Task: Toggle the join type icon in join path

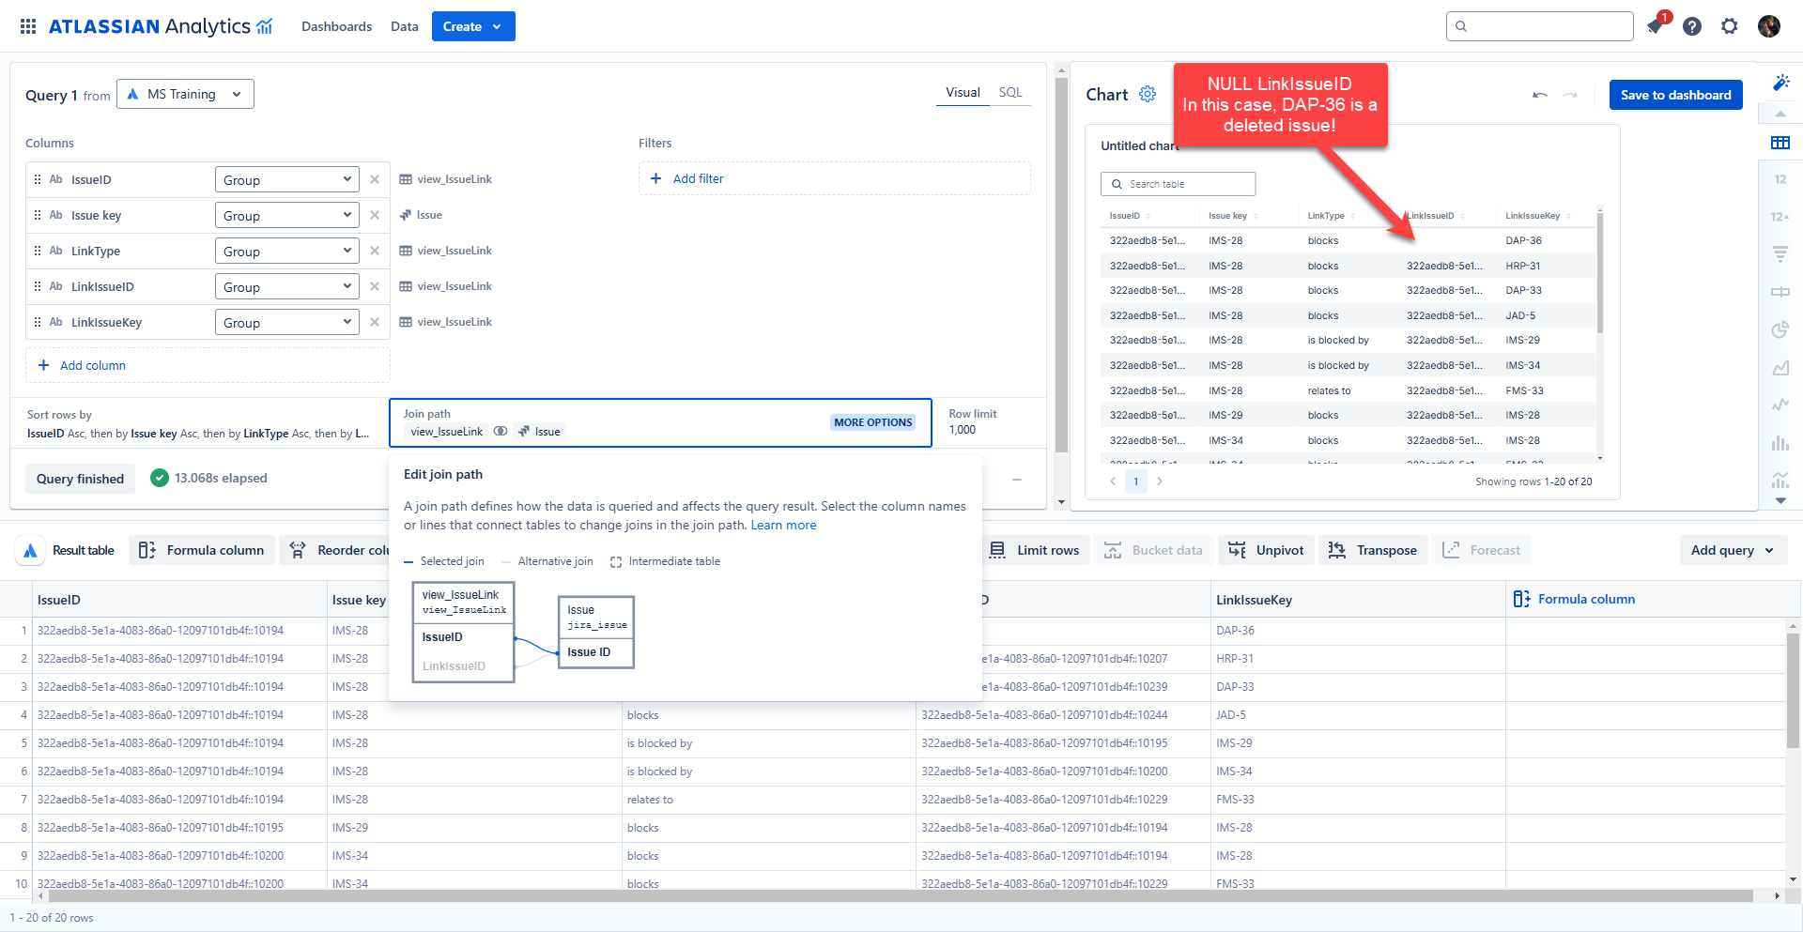Action: (501, 432)
